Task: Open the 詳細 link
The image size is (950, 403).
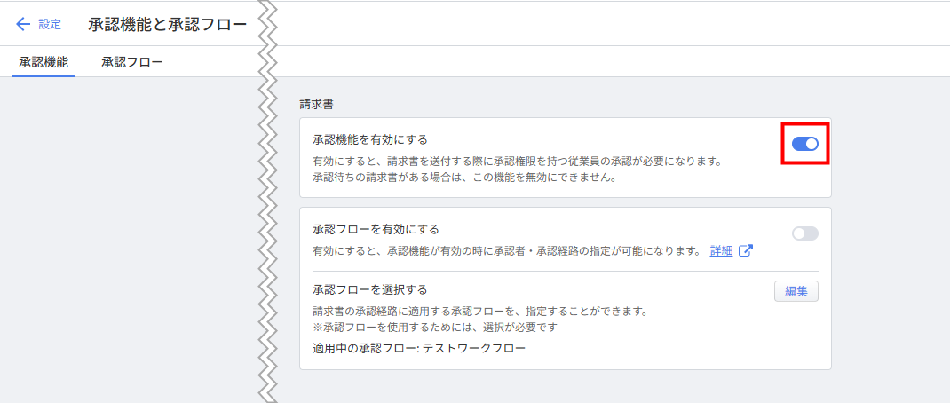Action: pyautogui.click(x=721, y=250)
